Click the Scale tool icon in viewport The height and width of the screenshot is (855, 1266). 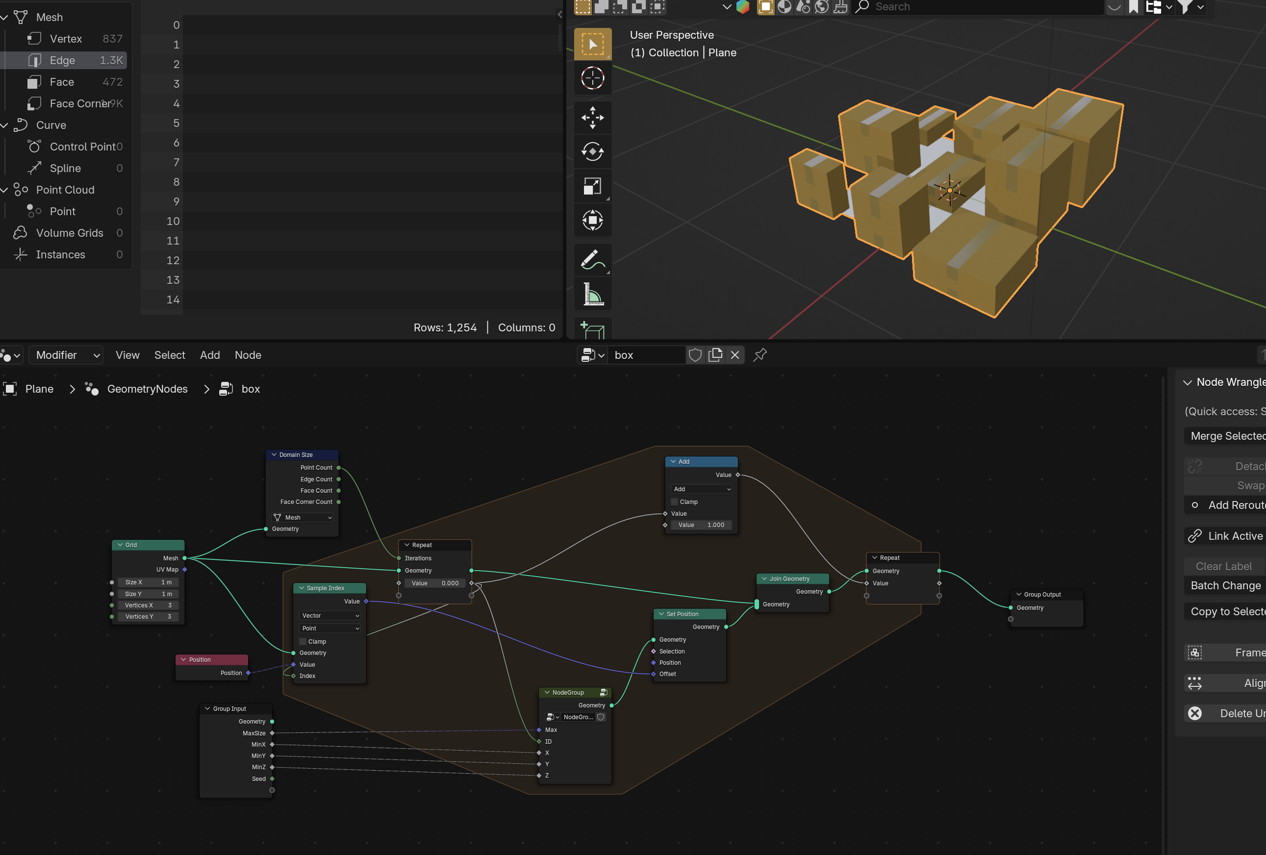tap(593, 185)
